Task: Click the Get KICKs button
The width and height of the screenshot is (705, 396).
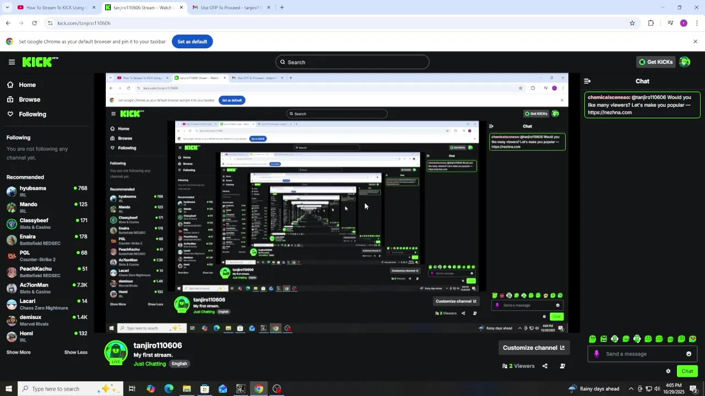Action: point(655,62)
